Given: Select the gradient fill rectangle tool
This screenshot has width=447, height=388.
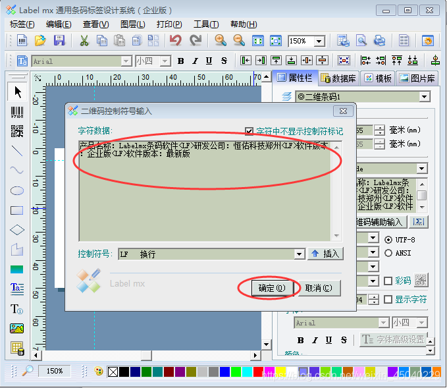Looking at the screenshot, I should [17, 269].
